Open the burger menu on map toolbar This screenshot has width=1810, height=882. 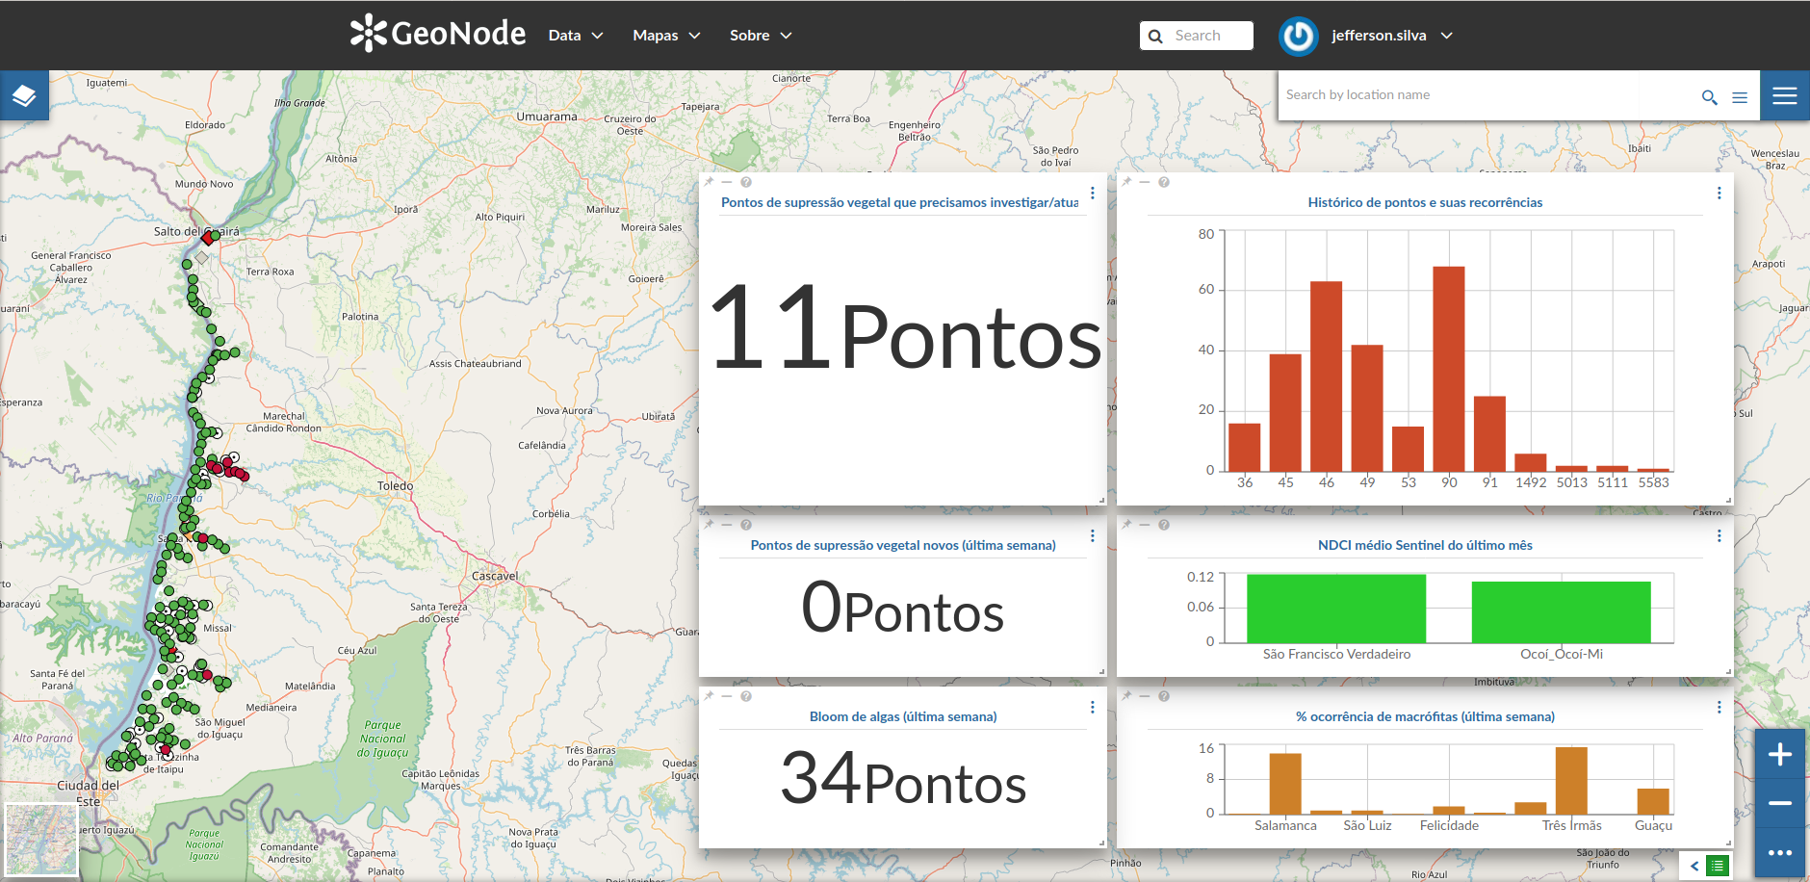[x=1785, y=95]
